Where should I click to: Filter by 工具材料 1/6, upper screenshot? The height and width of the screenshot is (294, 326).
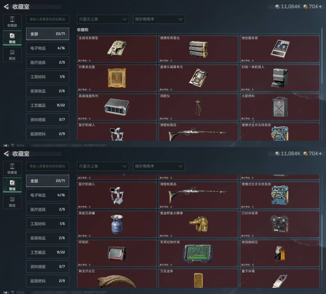(48, 77)
